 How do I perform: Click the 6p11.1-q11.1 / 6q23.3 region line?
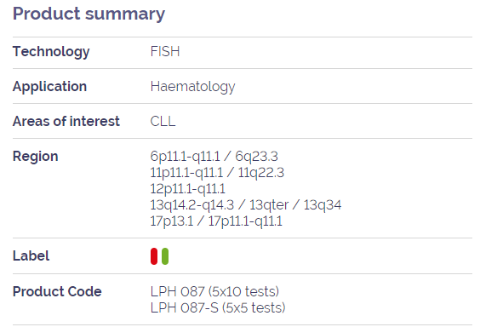(214, 157)
